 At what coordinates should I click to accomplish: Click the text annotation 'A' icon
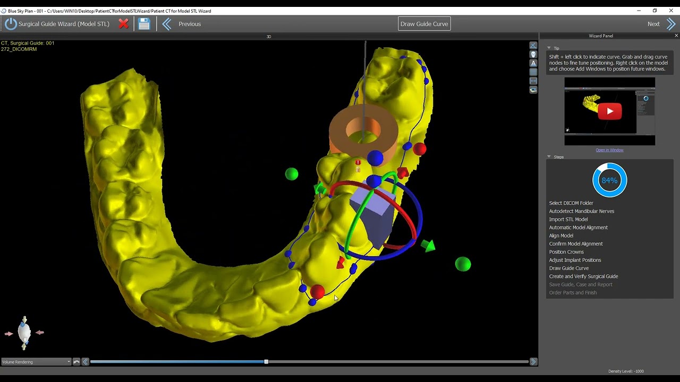(x=533, y=63)
